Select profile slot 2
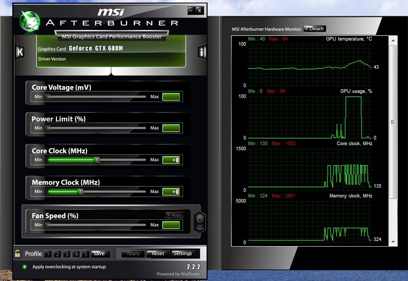 click(57, 254)
